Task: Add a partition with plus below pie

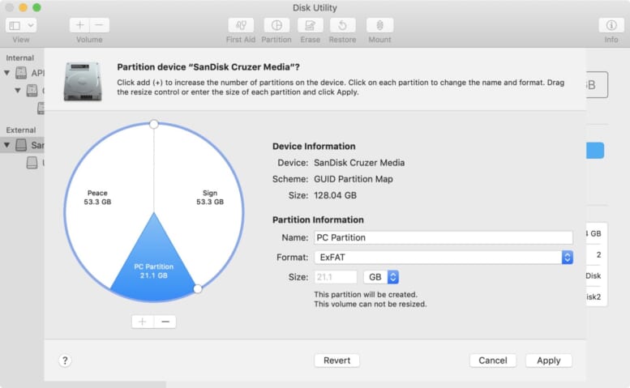Action: click(143, 322)
